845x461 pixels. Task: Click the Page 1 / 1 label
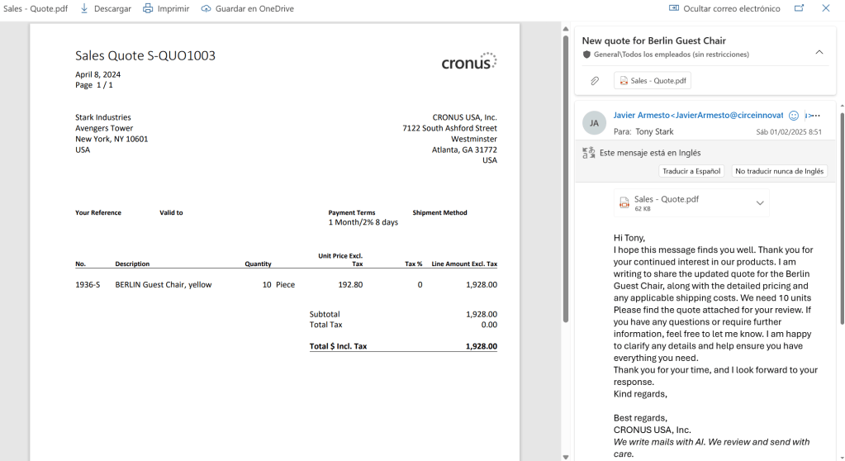click(94, 85)
